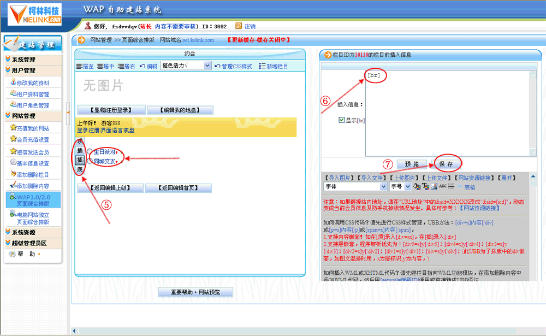The image size is (546, 336).
Task: Click the ABC strikethrough text icon
Action: click(x=443, y=186)
